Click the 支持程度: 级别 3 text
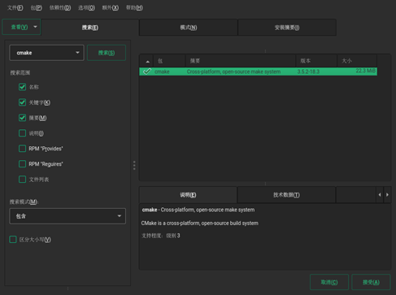This screenshot has width=396, height=295. tap(161, 236)
